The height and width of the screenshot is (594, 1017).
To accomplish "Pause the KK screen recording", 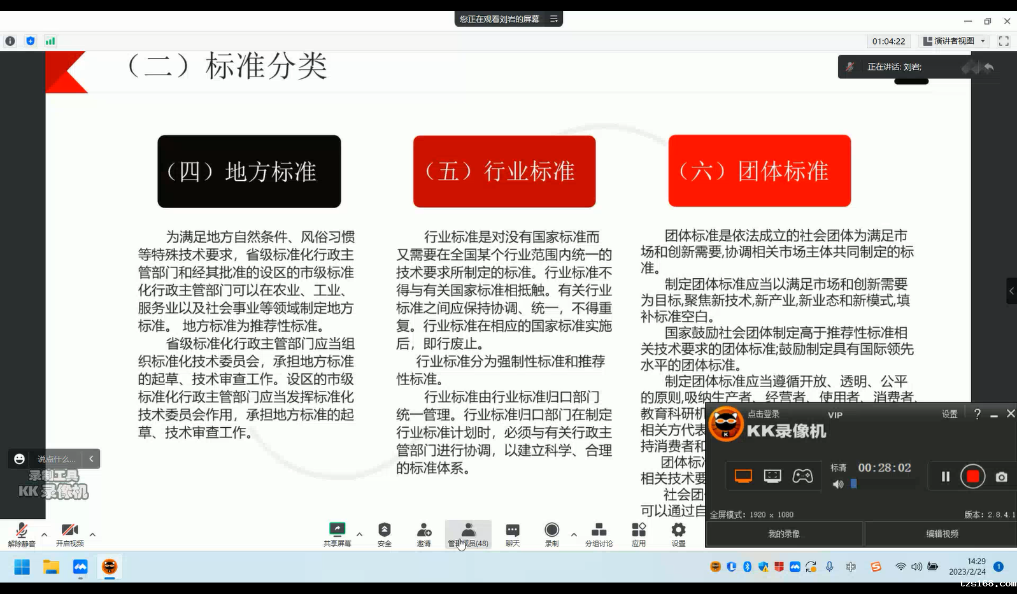I will coord(945,477).
